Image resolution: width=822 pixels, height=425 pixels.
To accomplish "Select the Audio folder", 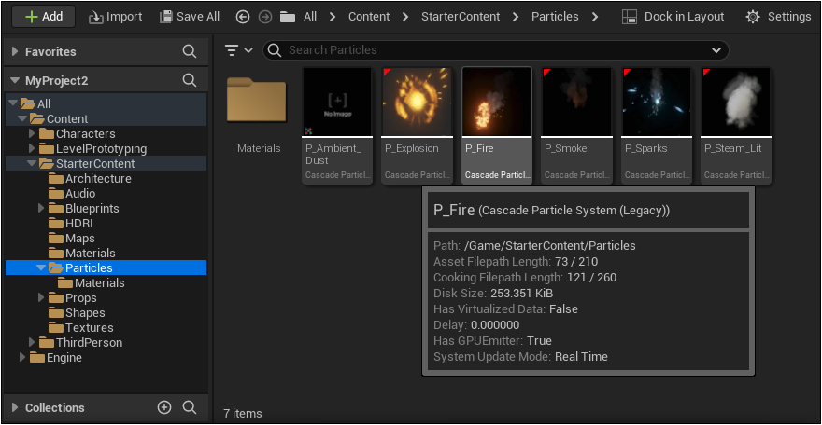I will point(72,194).
